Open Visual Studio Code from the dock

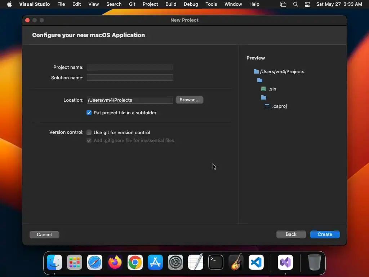256,262
